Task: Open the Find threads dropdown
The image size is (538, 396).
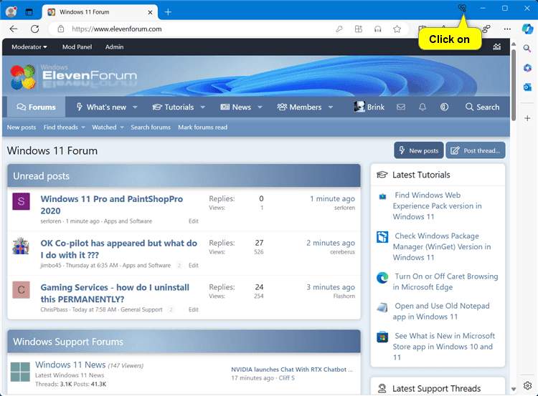Action: pos(64,127)
